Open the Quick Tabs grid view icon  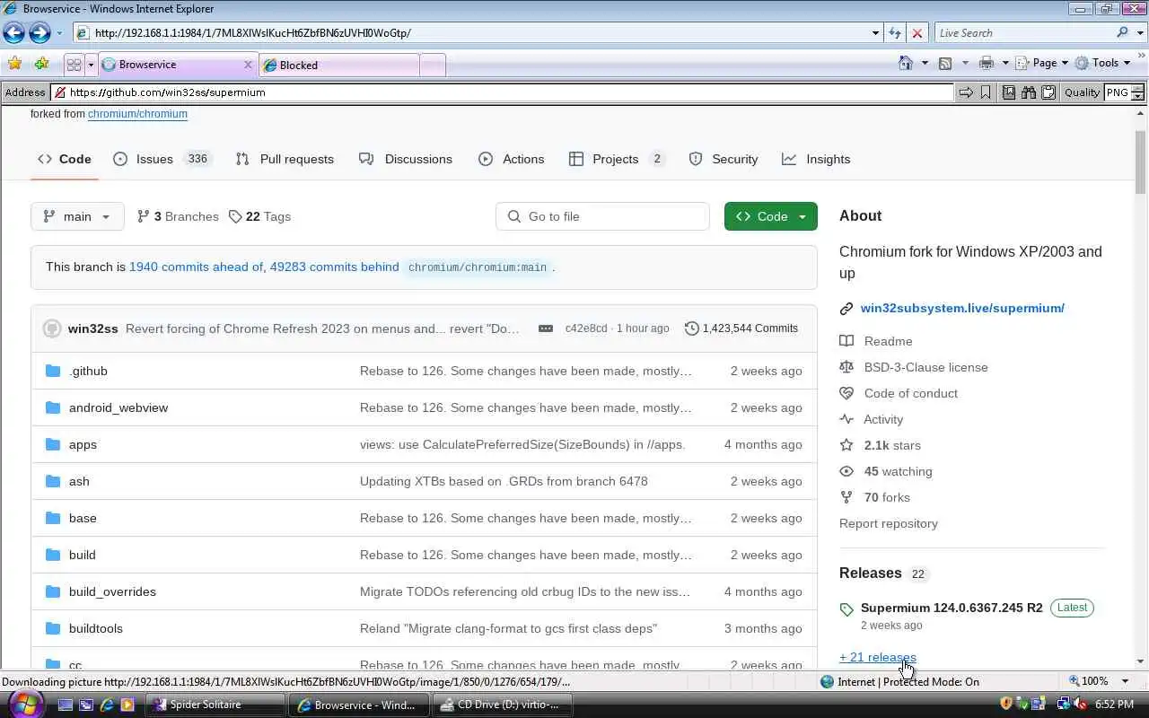pos(74,65)
